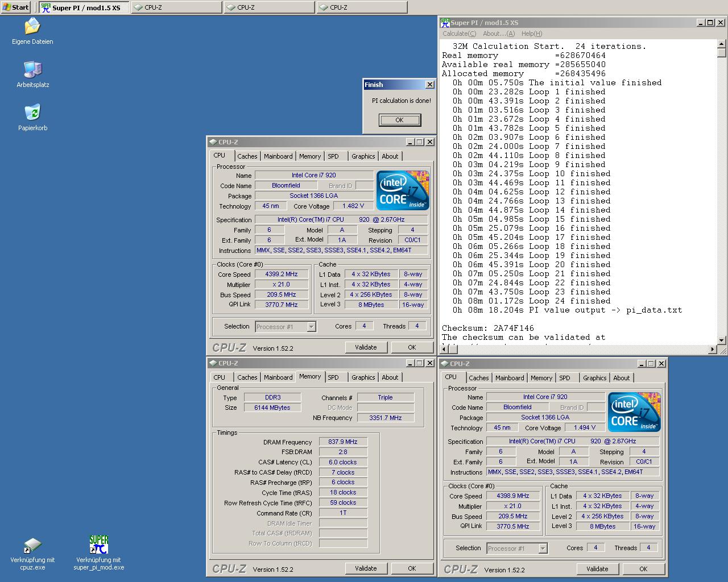
Task: Open the Help menu in Super PI
Action: tap(532, 34)
